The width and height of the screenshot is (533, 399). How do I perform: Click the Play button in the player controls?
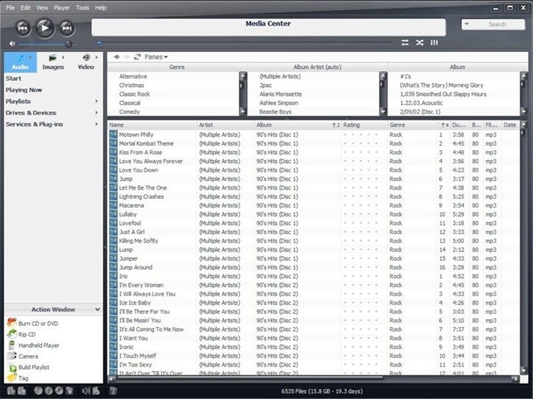(44, 27)
